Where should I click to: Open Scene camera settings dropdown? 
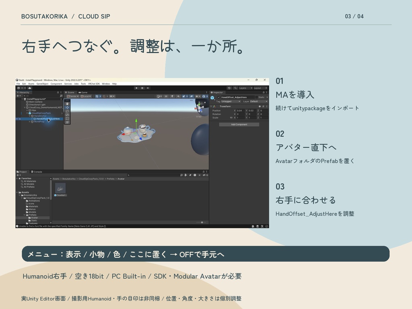click(198, 97)
